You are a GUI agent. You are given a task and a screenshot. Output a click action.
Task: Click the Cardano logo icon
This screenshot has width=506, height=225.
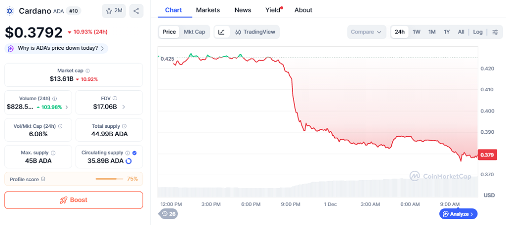coord(10,11)
